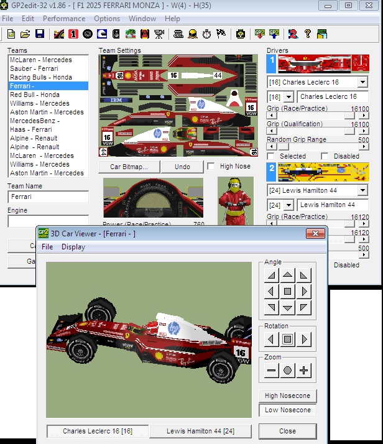Image resolution: width=383 pixels, height=444 pixels.
Task: Open the Performance menu
Action: (64, 19)
